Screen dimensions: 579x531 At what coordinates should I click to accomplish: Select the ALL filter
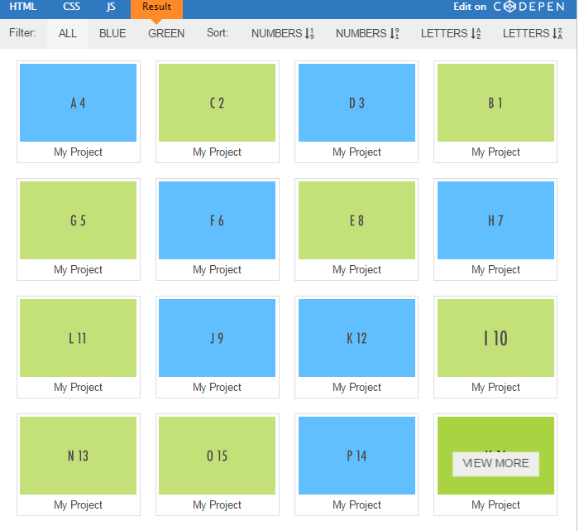coord(68,34)
